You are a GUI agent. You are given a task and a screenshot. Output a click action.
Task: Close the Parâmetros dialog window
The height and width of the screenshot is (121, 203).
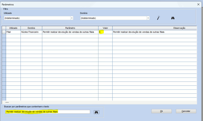click(x=198, y=5)
